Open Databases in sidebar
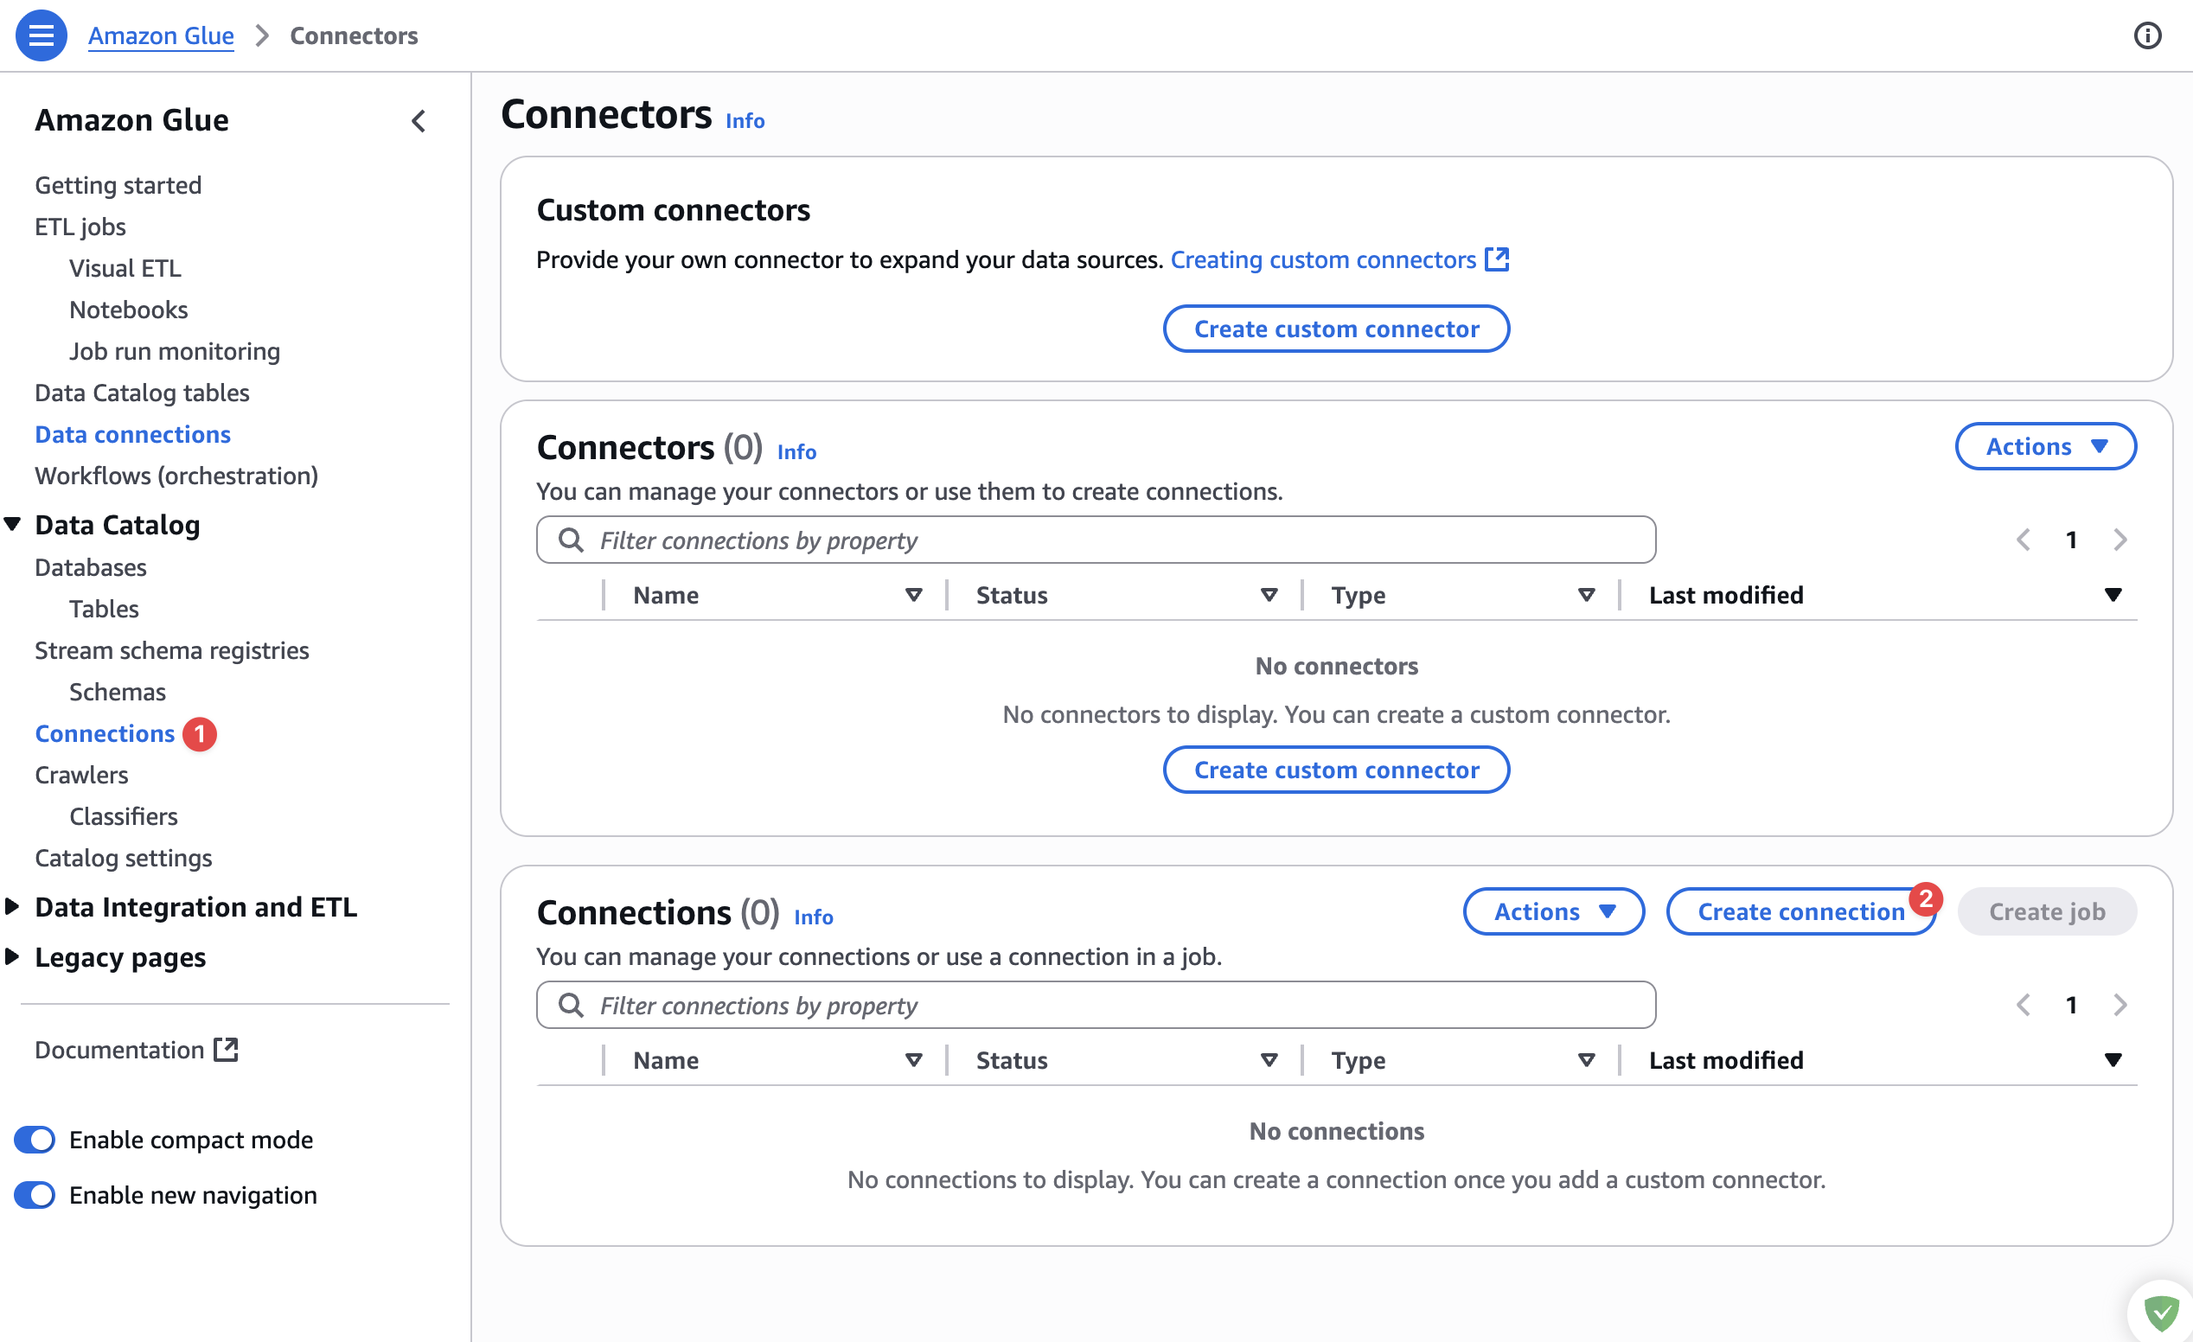 tap(91, 568)
